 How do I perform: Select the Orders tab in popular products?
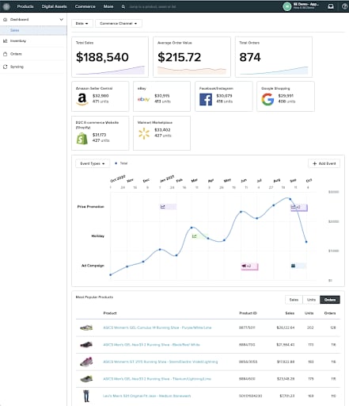click(330, 300)
